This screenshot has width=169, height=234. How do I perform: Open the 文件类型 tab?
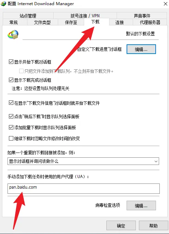(x=42, y=22)
